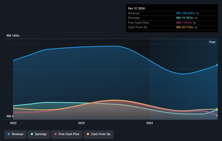
Task: Click the RM 19.787m earnings value
Action: tap(185, 18)
